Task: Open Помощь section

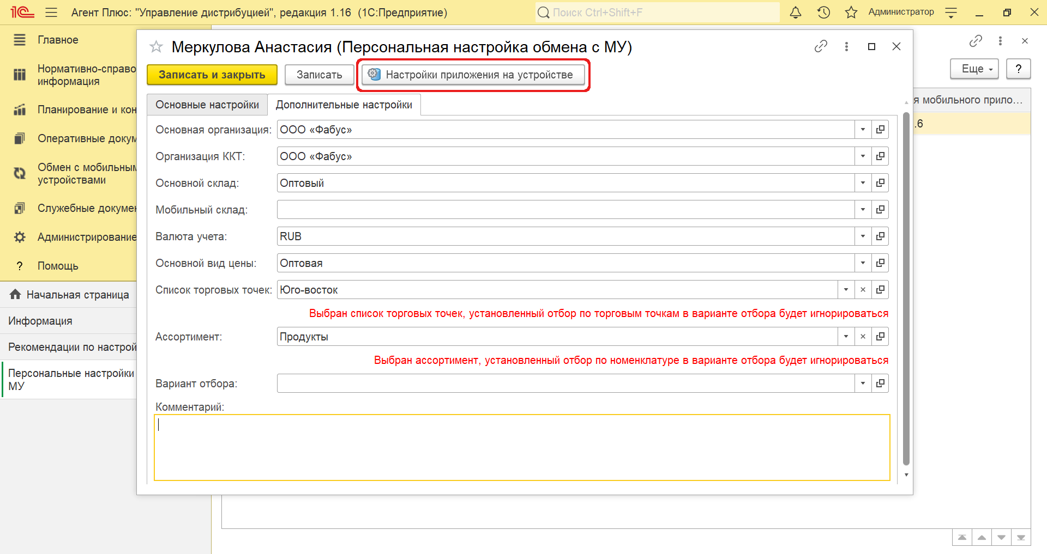Action: pyautogui.click(x=58, y=266)
